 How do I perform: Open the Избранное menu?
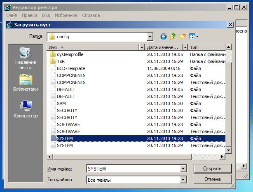(x=66, y=15)
